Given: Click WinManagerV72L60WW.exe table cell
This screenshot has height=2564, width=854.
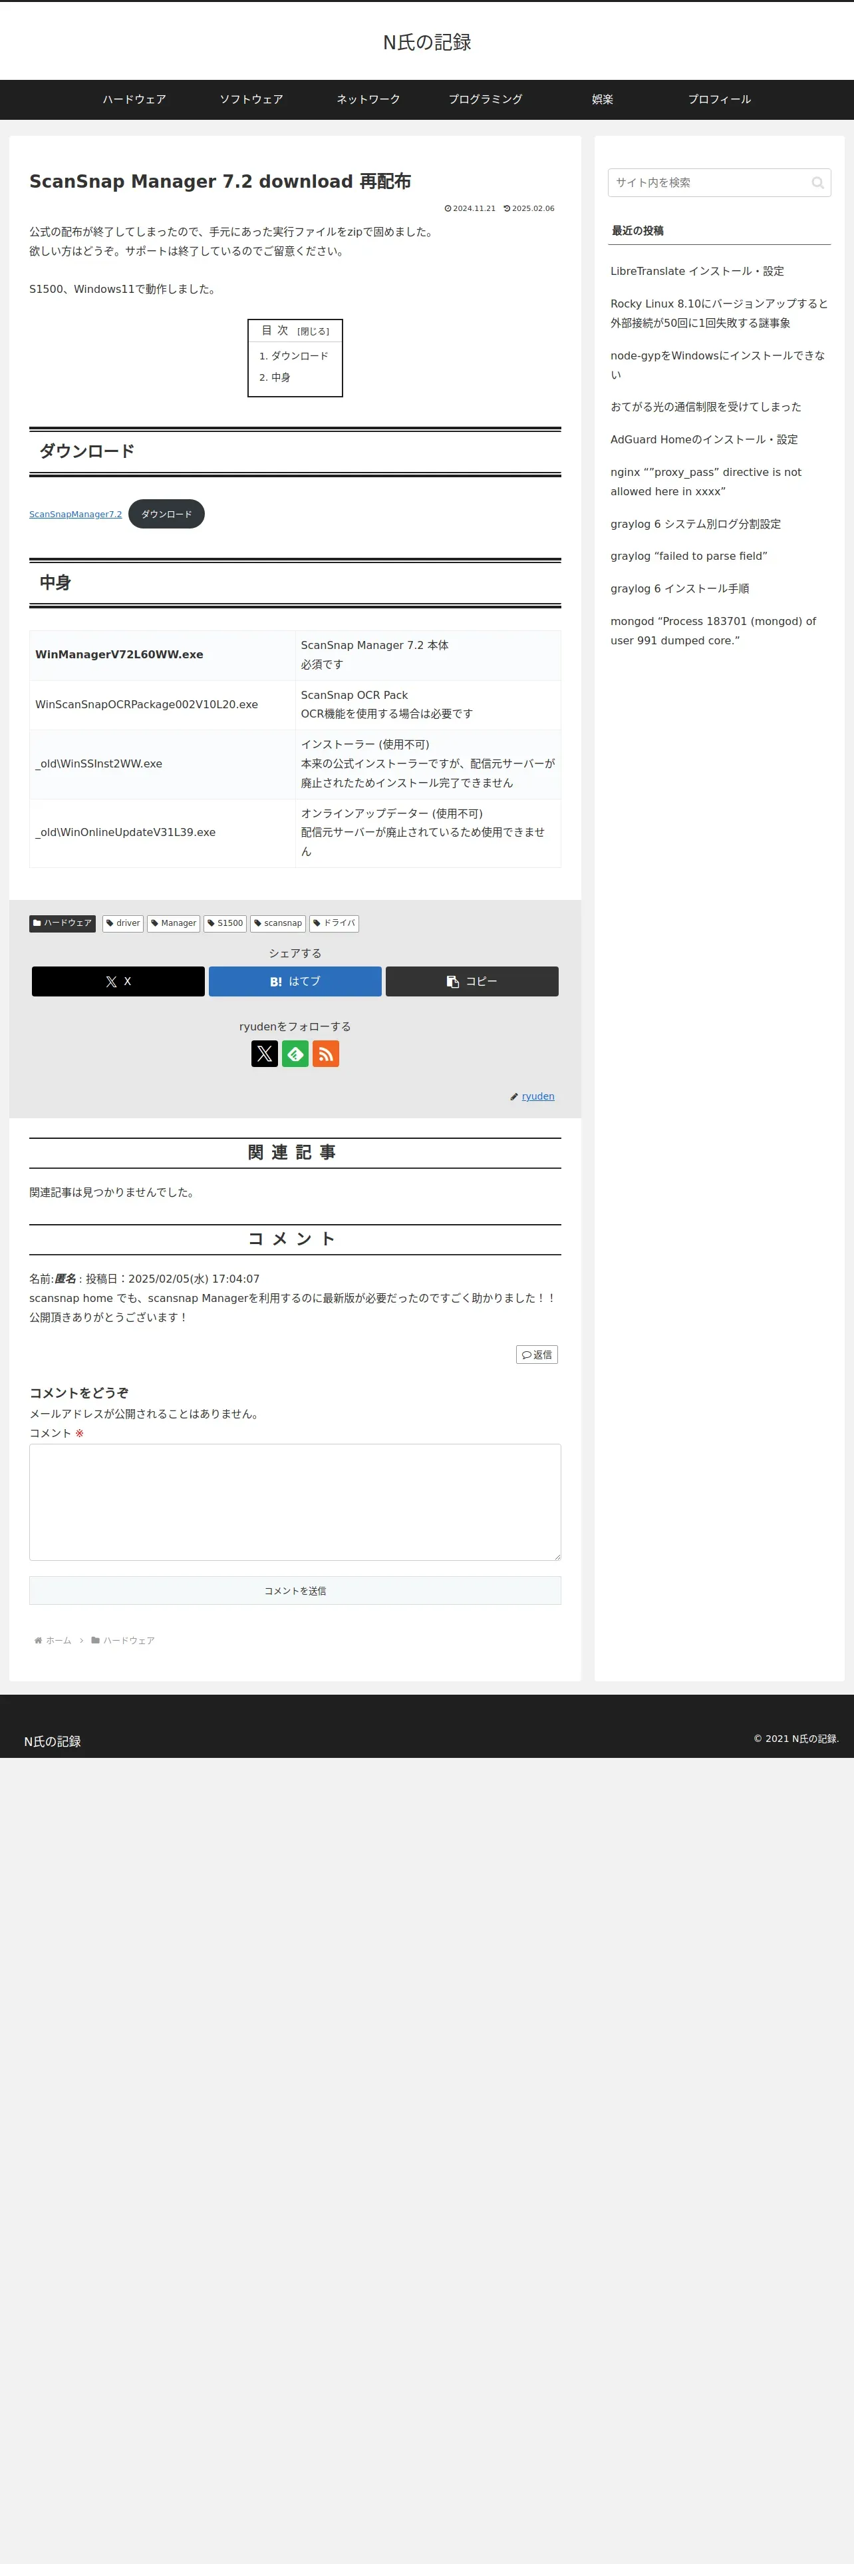Looking at the screenshot, I should [x=162, y=655].
